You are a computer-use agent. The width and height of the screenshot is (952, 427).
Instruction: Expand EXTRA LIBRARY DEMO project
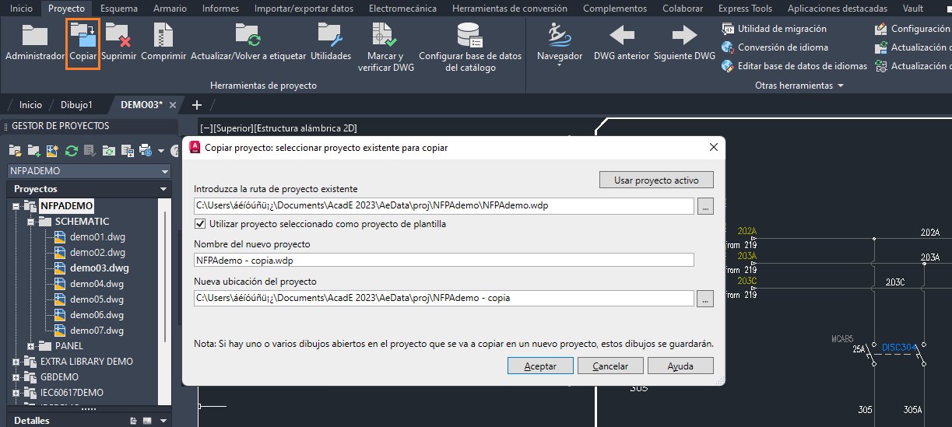16,362
